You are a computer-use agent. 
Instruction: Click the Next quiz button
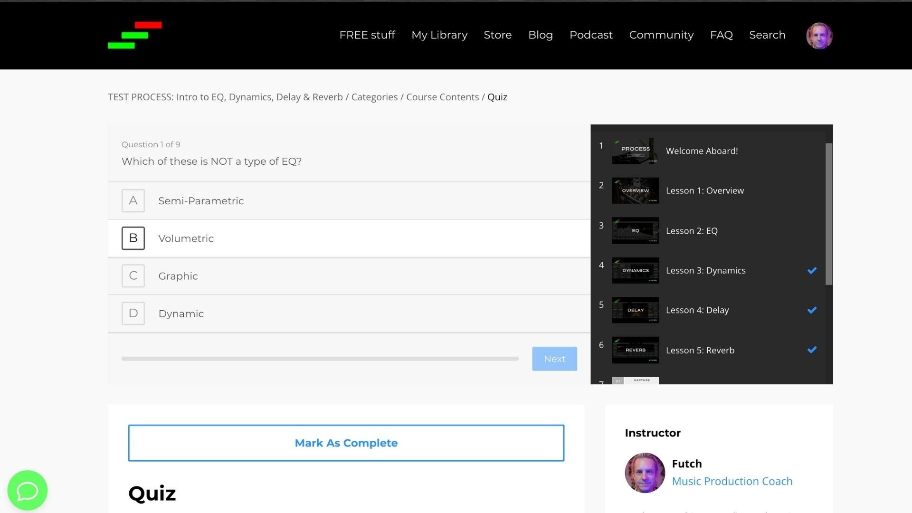[554, 359]
